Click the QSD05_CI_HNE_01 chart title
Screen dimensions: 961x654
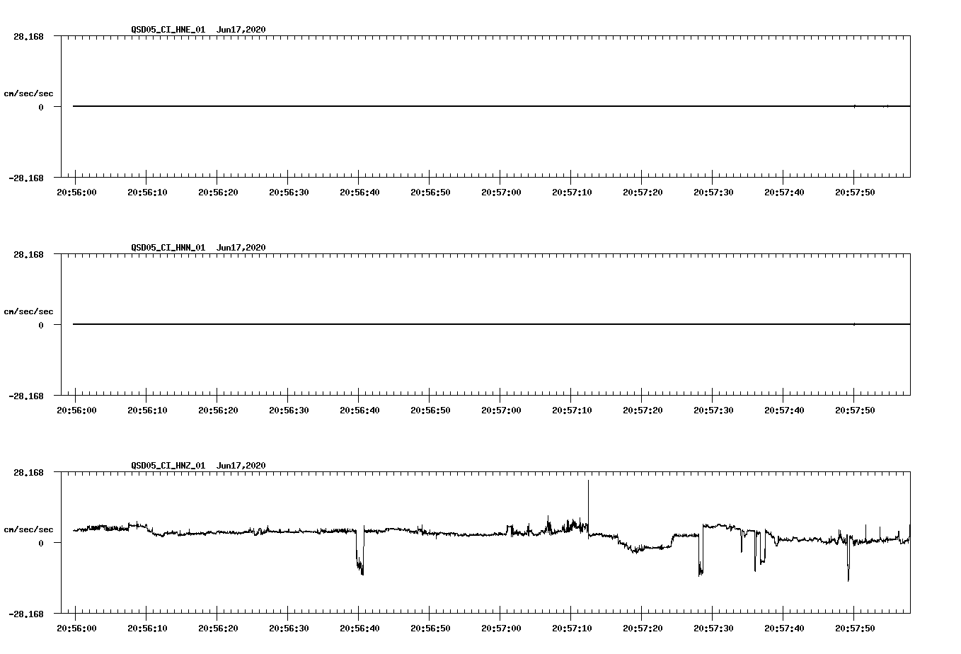(198, 29)
